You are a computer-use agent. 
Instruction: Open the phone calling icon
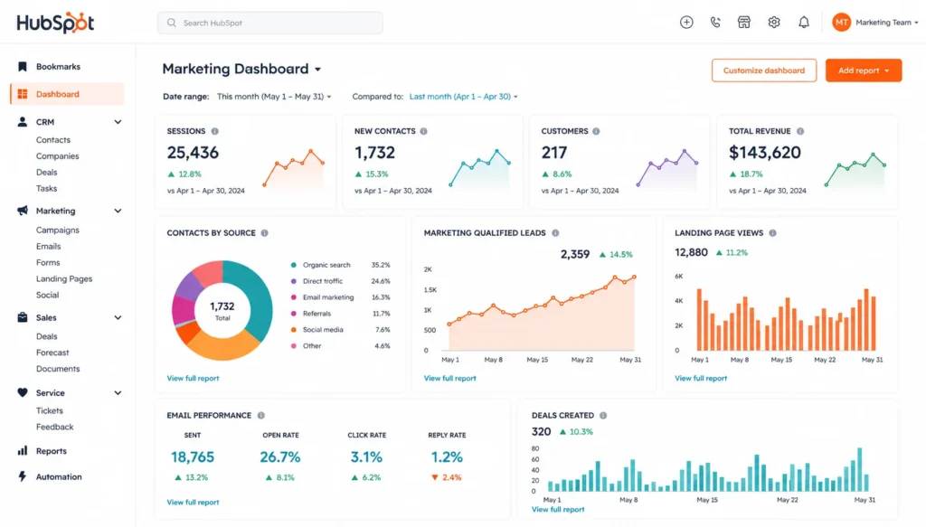tap(715, 23)
